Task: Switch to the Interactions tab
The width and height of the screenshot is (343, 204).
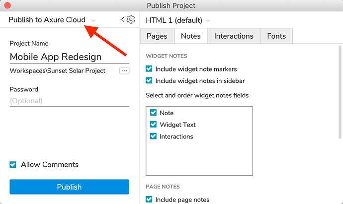Action: pyautogui.click(x=234, y=36)
